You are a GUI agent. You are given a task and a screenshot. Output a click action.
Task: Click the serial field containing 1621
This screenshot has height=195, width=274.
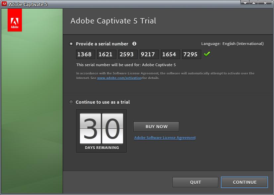click(106, 54)
